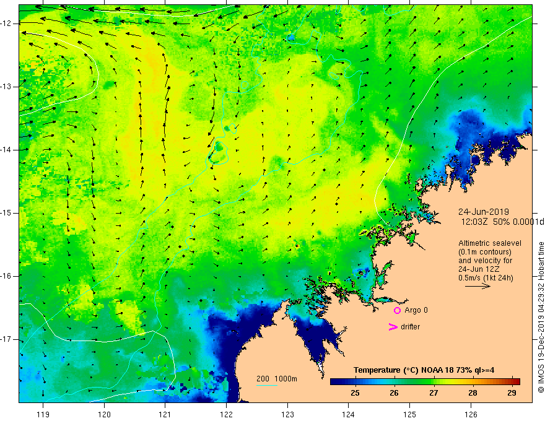Click the longitude label 122
The width and height of the screenshot is (545, 421).
[226, 414]
